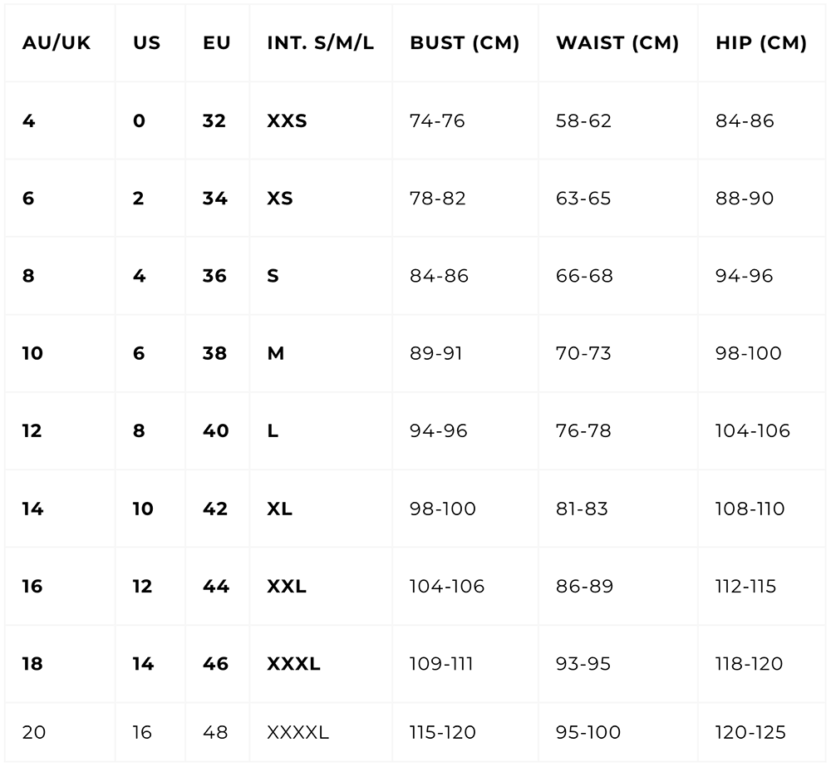Click the WAIST (CM) column header
The image size is (831, 767).
[617, 43]
